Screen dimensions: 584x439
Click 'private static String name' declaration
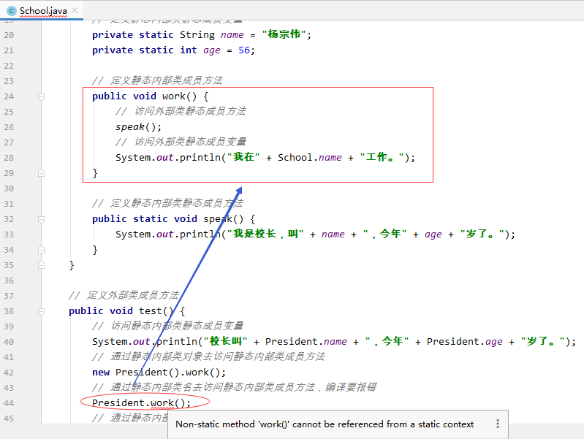(168, 35)
